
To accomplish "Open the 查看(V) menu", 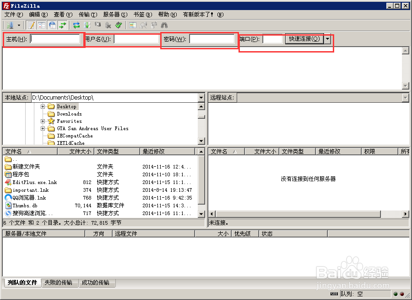I will point(63,15).
